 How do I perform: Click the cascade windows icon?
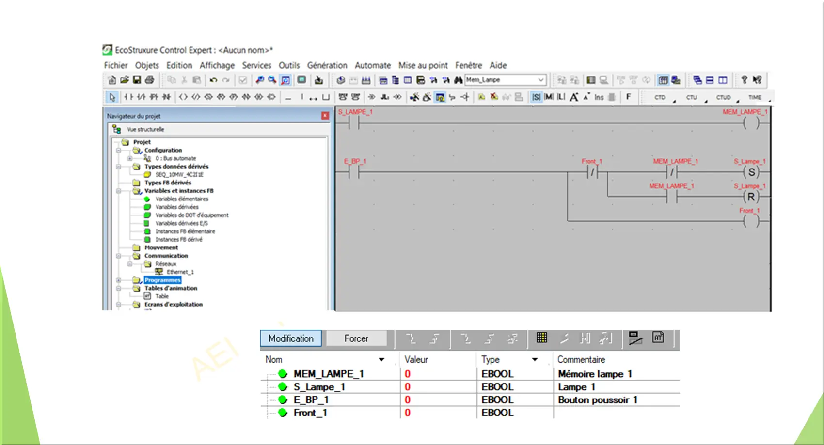click(697, 80)
